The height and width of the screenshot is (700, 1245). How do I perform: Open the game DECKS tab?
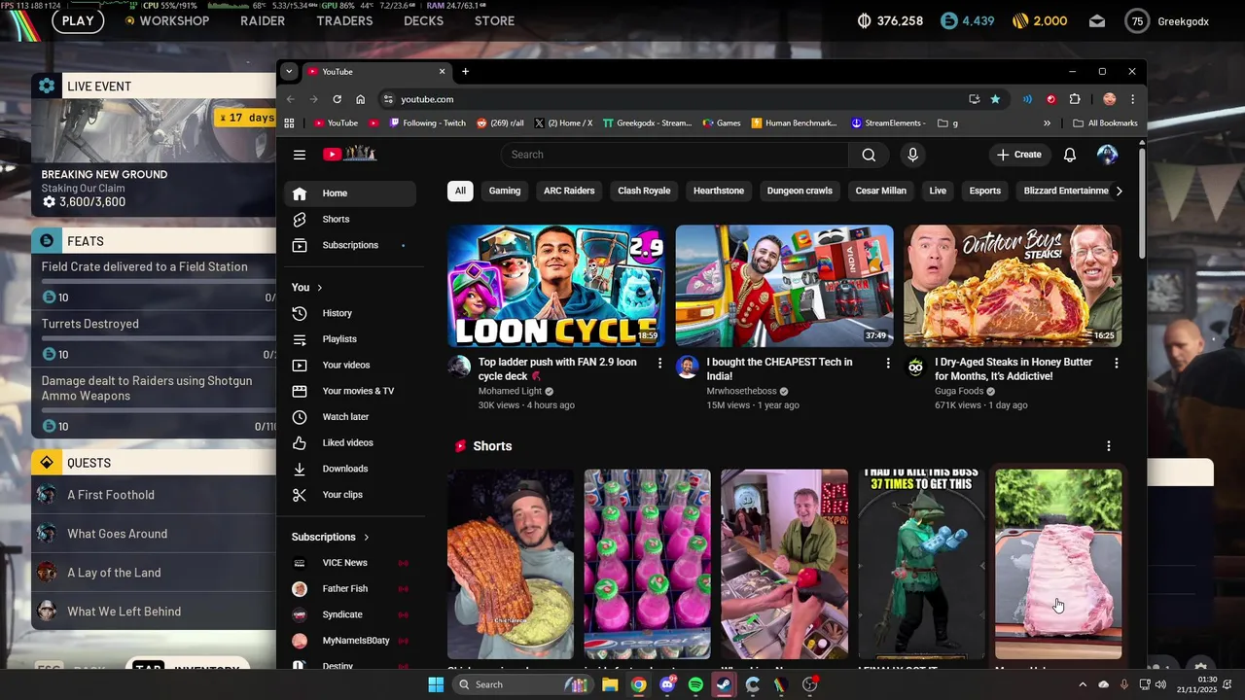coord(423,20)
